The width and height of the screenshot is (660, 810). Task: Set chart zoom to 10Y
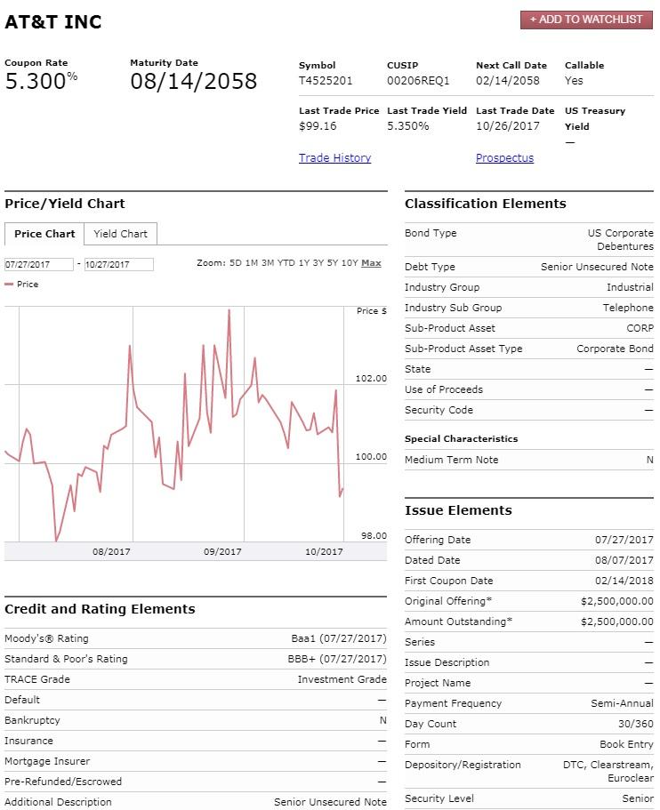pos(350,263)
